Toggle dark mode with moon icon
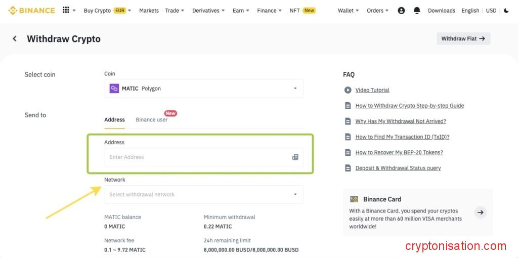The width and height of the screenshot is (518, 258). tap(506, 10)
